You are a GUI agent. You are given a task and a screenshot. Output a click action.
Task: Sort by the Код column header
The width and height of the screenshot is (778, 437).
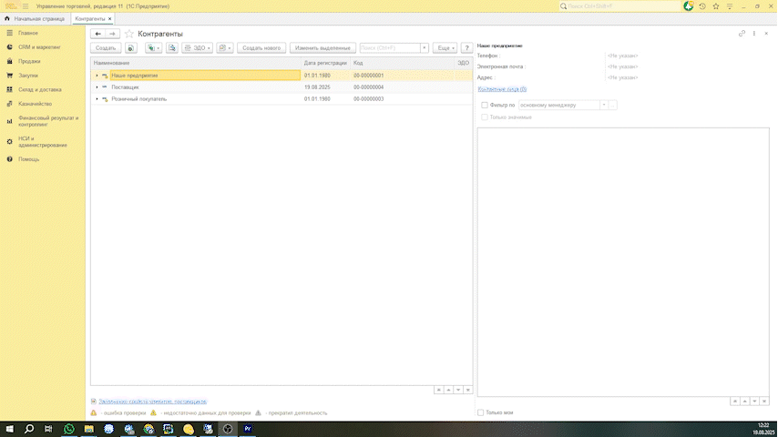coord(403,63)
